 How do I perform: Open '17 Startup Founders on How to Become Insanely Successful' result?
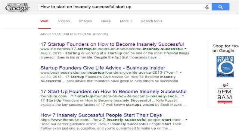click(x=112, y=44)
